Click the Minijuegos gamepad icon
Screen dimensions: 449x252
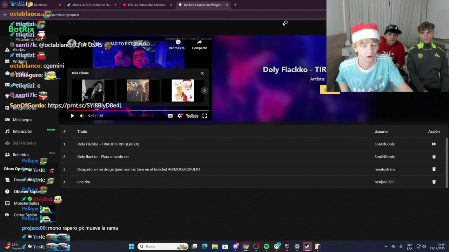pos(7,120)
